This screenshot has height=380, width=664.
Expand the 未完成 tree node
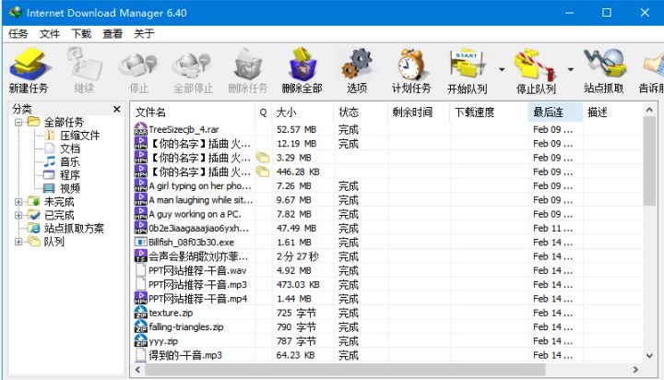[x=18, y=202]
